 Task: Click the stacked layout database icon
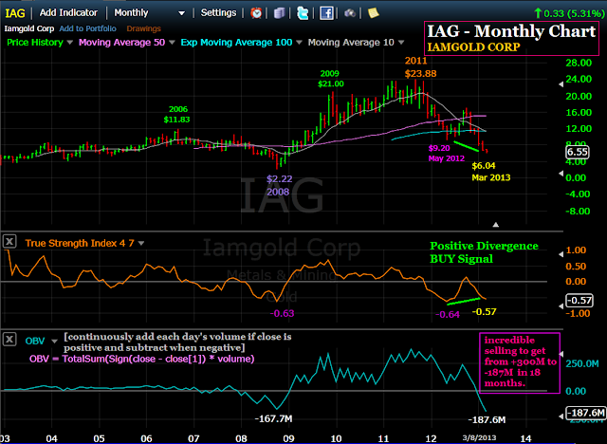click(x=279, y=13)
